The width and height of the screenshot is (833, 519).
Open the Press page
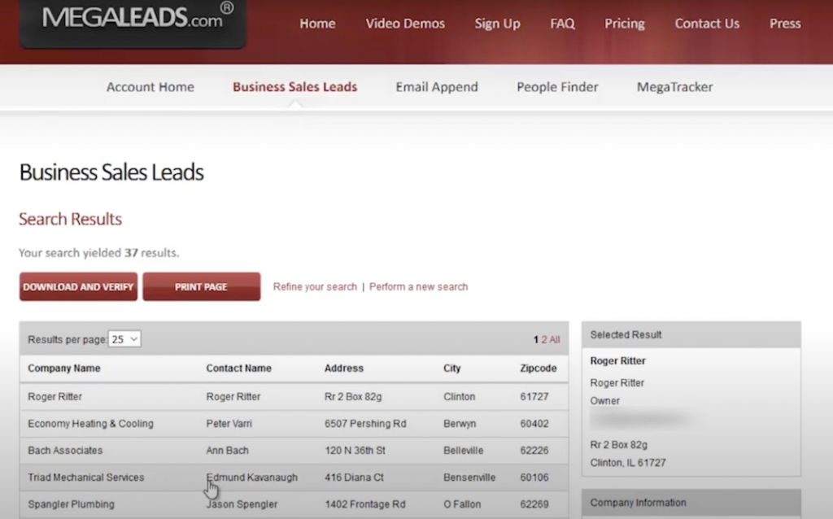pyautogui.click(x=785, y=24)
